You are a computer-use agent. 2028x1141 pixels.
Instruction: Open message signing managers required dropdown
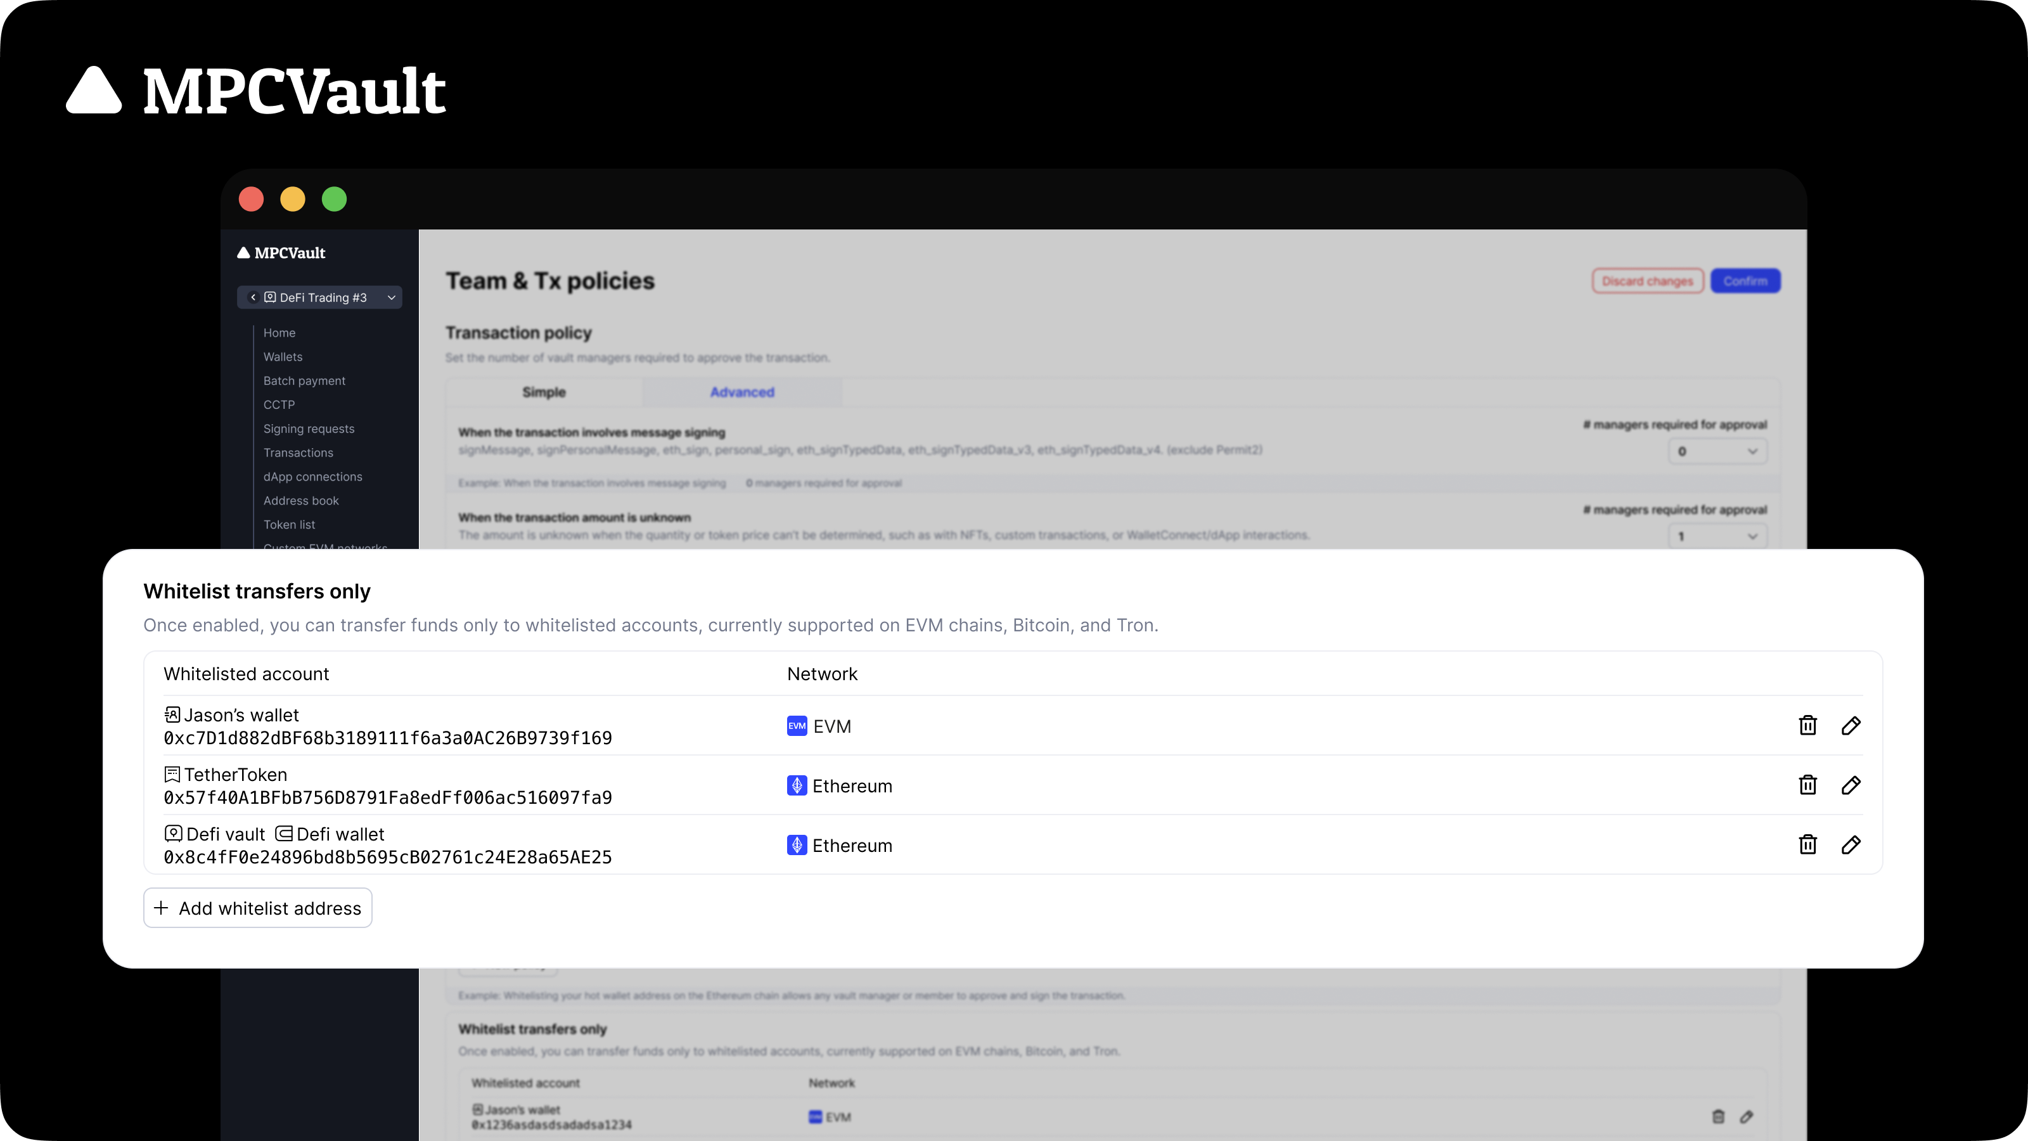click(1717, 451)
